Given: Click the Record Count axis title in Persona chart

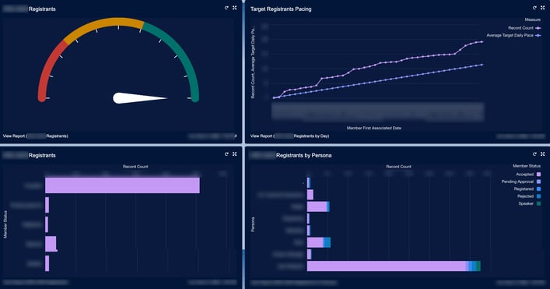Looking at the screenshot, I should 398,167.
